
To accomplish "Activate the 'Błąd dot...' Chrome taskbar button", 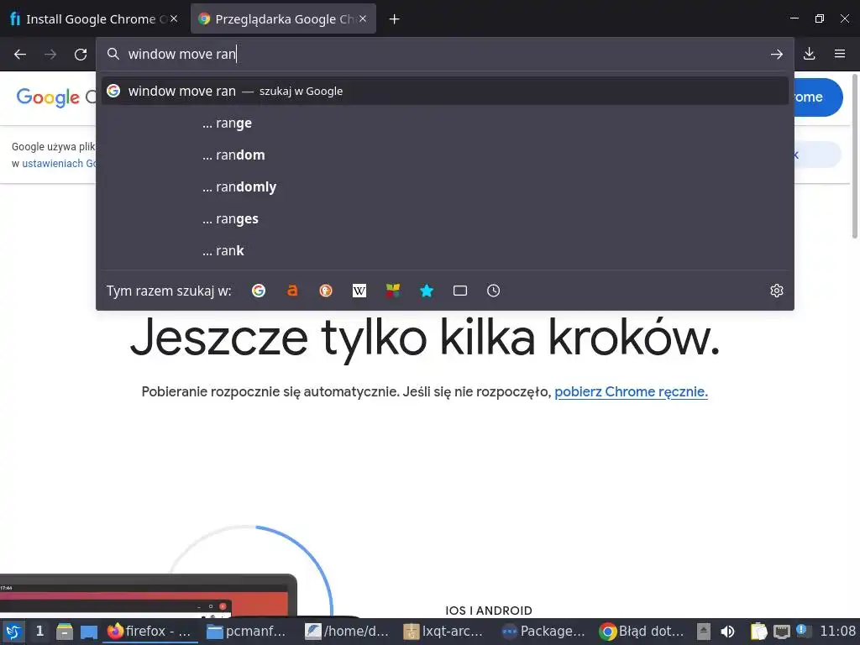I will 642,632.
